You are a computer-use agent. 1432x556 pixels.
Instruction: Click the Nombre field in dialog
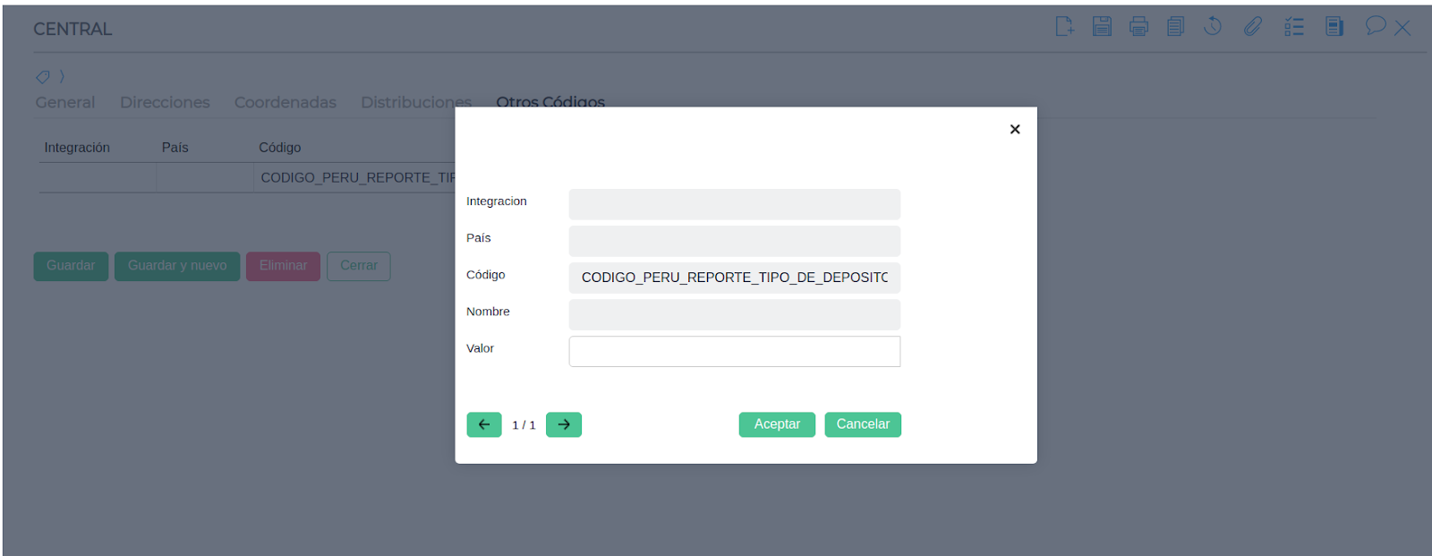pos(735,314)
